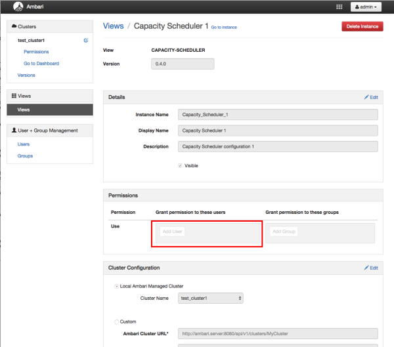Screen dimensions: 394x347
Task: Click the pencil Edit in Details panel
Action: [x=371, y=97]
